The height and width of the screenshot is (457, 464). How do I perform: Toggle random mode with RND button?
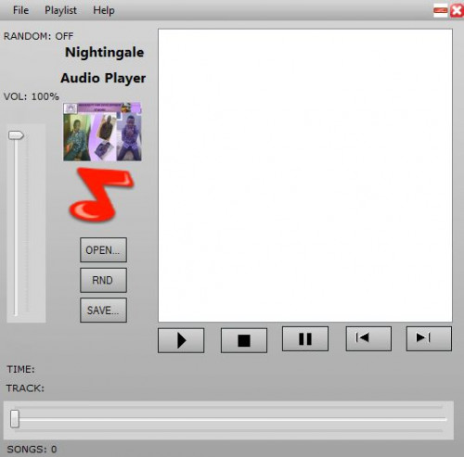click(103, 280)
